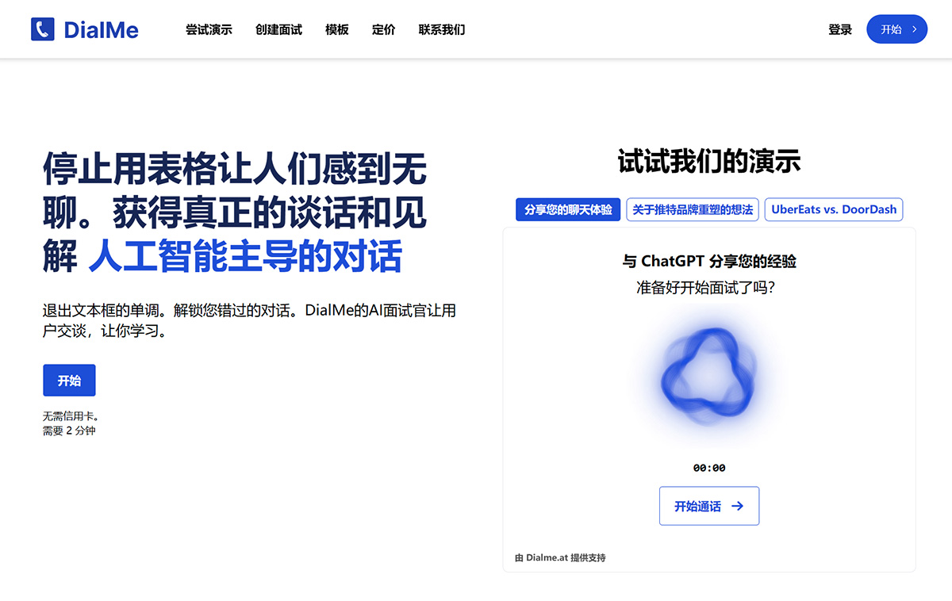Click the 00:00 call timer display
This screenshot has height=601, width=952.
(x=708, y=468)
